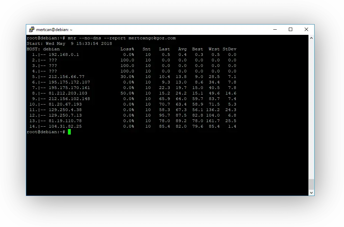Click the 14.6 StDev value in hop 8
This screenshot has width=344, height=227.
pyautogui.click(x=230, y=93)
